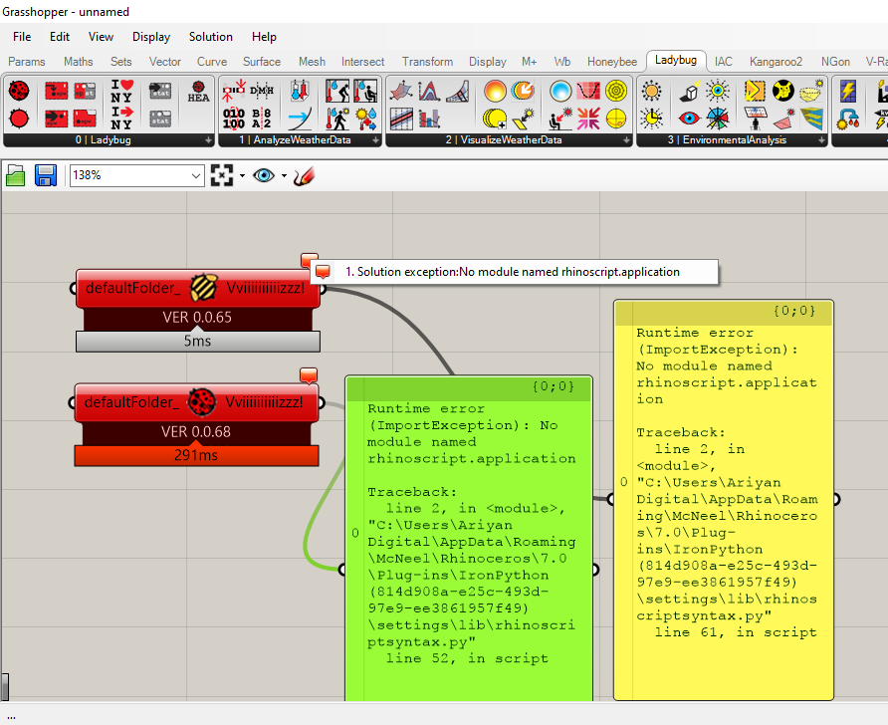Viewport: 888px width, 725px height.
Task: Select the HEA download icon
Action: (x=198, y=91)
